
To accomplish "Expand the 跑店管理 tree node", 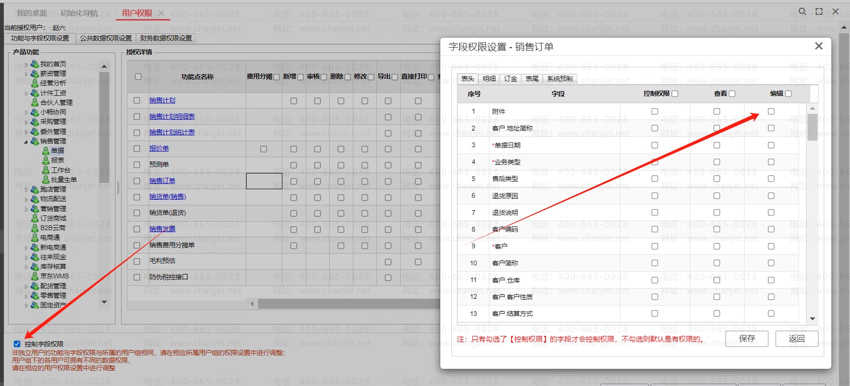I will click(26, 190).
